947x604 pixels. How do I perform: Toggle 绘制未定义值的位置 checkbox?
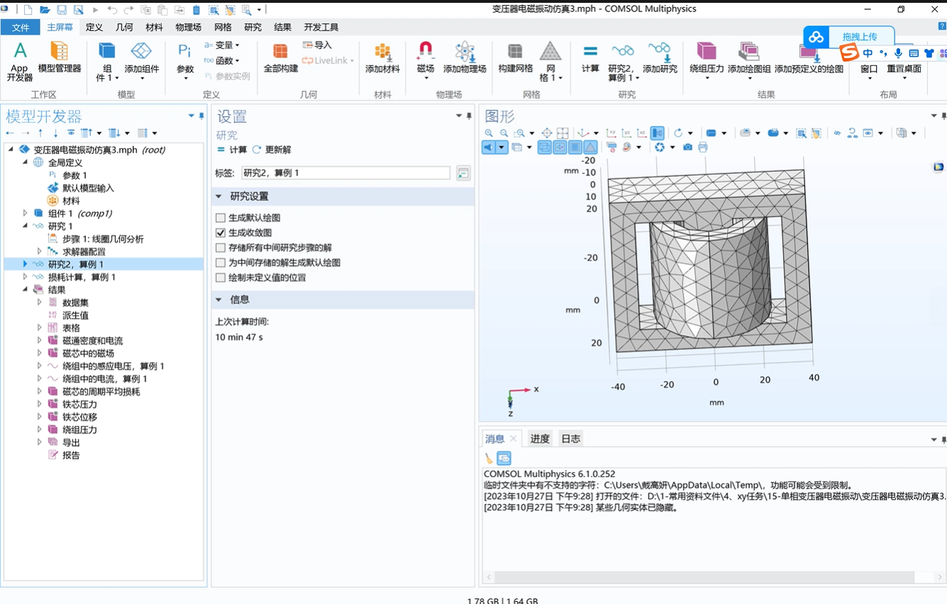click(221, 278)
